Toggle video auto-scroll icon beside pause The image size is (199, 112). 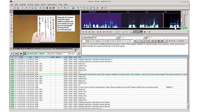(25, 53)
